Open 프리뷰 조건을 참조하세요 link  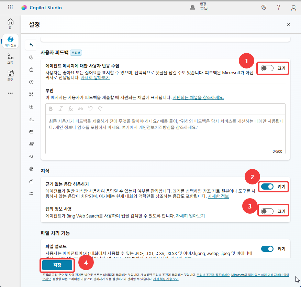pyautogui.click(x=213, y=275)
